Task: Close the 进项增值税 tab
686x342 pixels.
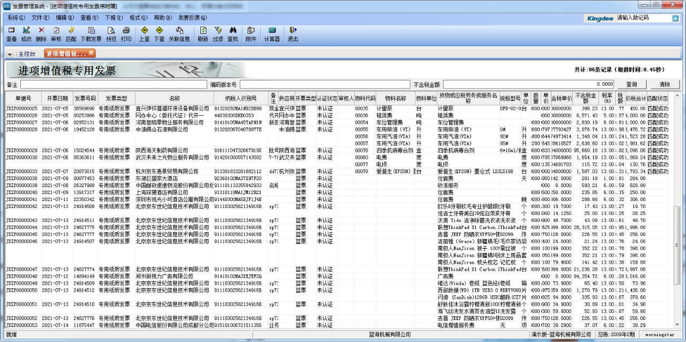Action: point(91,53)
